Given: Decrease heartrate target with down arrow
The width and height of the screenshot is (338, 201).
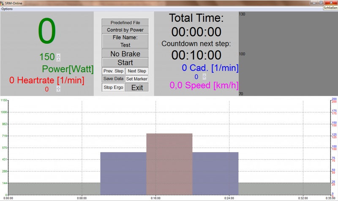Looking at the screenshot, I should coord(58,90).
